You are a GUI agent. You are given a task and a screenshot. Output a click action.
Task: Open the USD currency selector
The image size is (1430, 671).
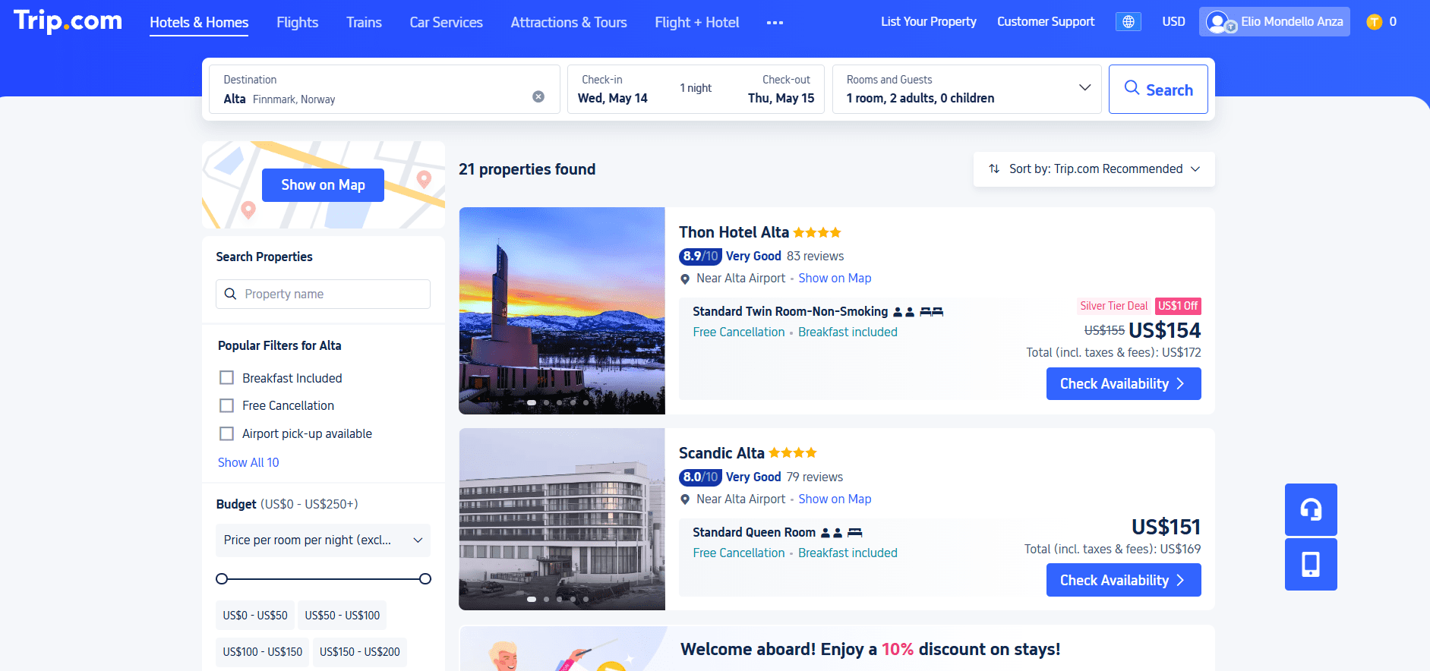point(1173,22)
